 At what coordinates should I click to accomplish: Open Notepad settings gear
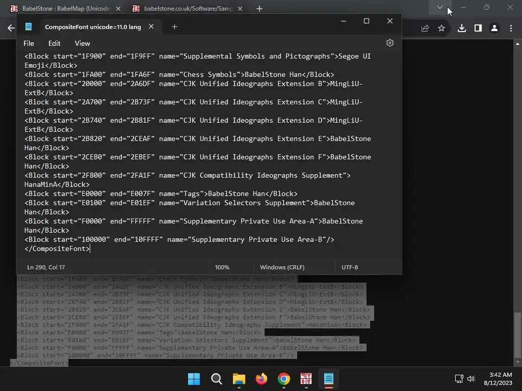coord(390,43)
